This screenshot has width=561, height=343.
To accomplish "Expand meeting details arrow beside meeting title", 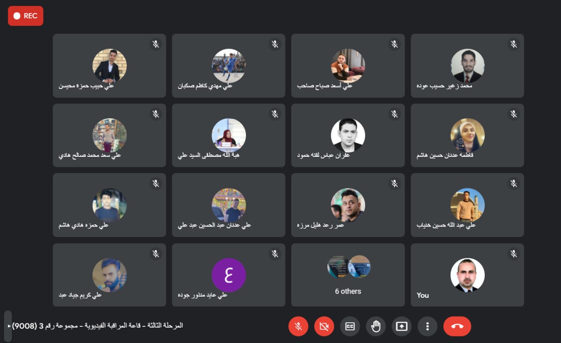I will click(x=9, y=326).
